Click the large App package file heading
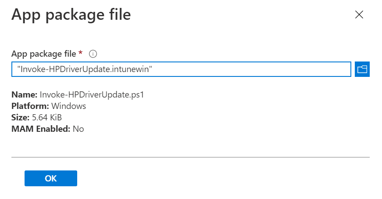Screen dimensions: 382x199 coord(71,15)
